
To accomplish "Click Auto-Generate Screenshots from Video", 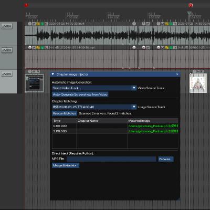I will tap(80, 94).
